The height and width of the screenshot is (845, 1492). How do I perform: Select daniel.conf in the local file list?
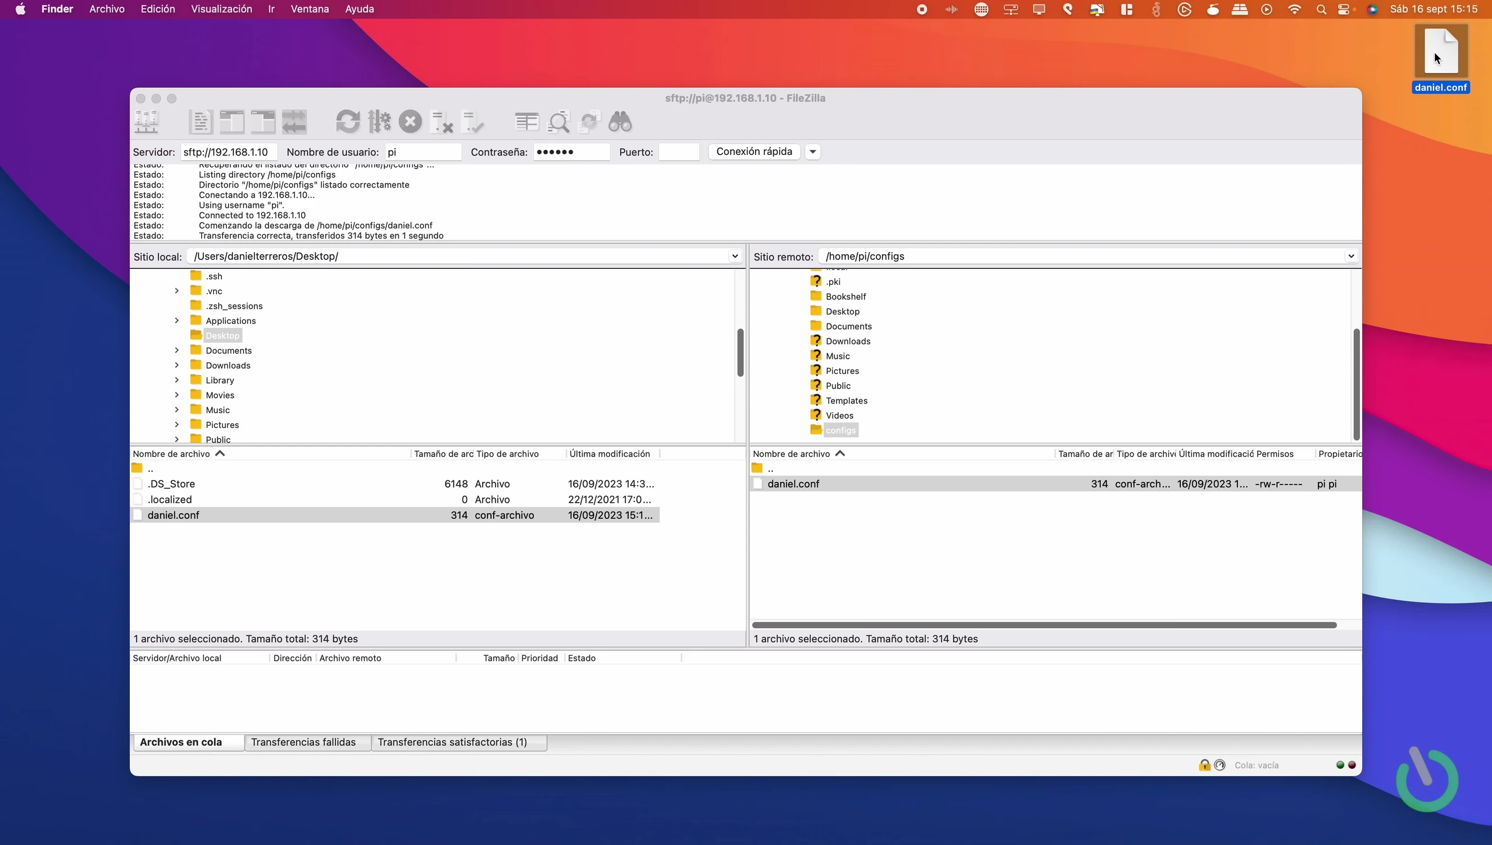395,515
